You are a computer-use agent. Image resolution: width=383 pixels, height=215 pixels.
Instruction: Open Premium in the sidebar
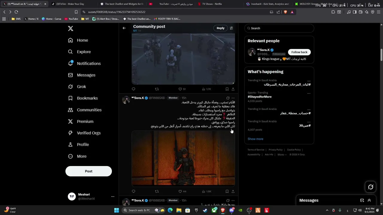click(81, 122)
